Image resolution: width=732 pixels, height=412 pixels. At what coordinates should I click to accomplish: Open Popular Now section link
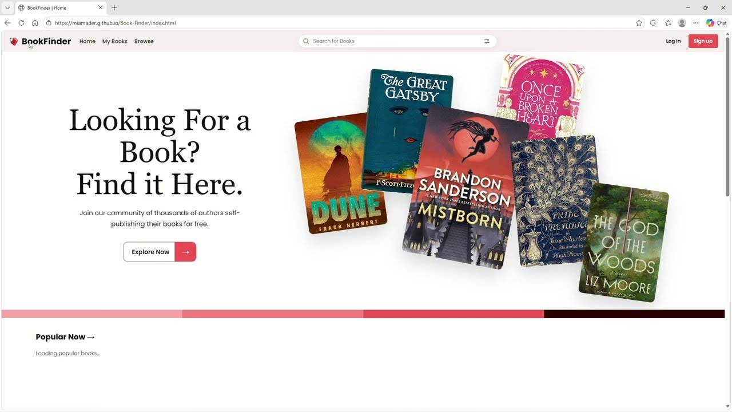[65, 337]
